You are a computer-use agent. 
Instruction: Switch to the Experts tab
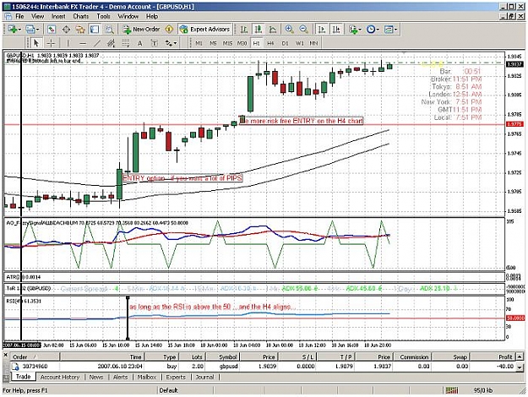click(x=176, y=377)
